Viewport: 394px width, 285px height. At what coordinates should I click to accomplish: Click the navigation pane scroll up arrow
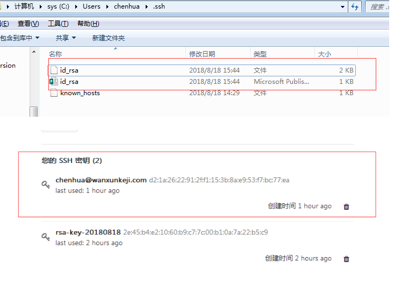click(34, 52)
